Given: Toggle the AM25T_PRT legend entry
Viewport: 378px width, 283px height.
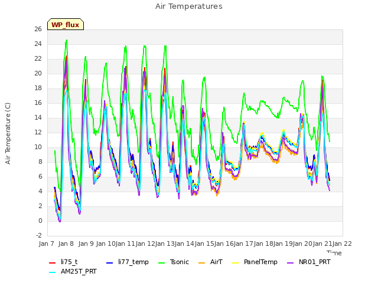Looking at the screenshot, I should pyautogui.click(x=73, y=272).
